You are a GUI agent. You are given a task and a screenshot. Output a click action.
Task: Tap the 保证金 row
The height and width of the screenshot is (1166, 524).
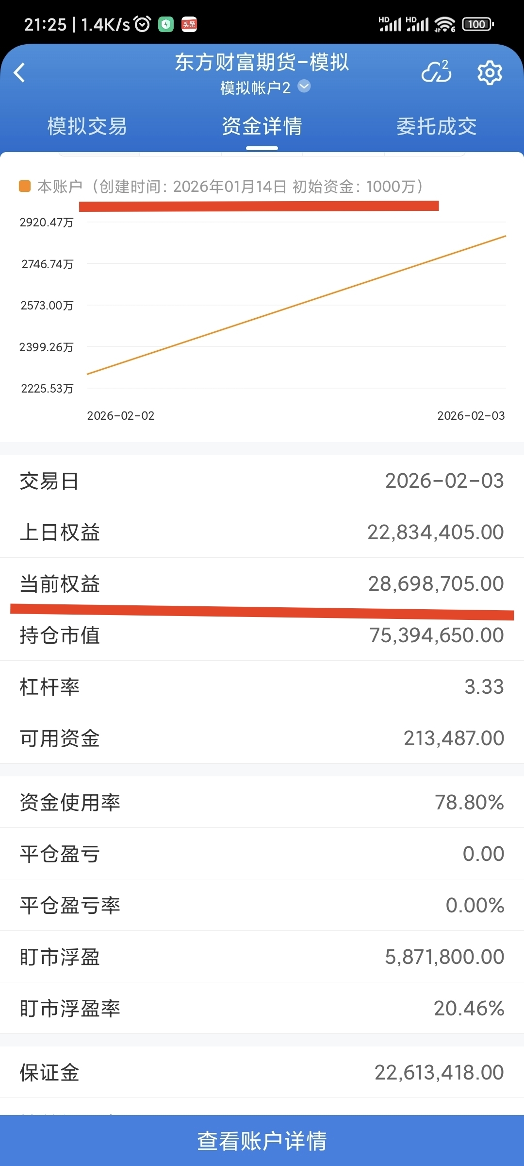(x=262, y=1072)
